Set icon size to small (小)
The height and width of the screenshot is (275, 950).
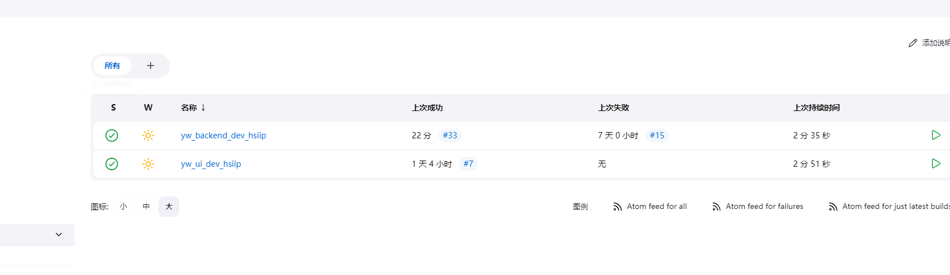point(124,207)
